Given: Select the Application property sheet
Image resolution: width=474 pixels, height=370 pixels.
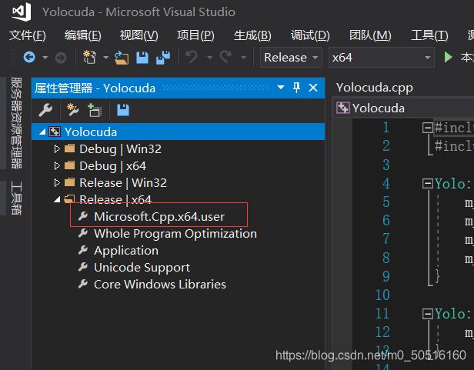Looking at the screenshot, I should tap(126, 250).
